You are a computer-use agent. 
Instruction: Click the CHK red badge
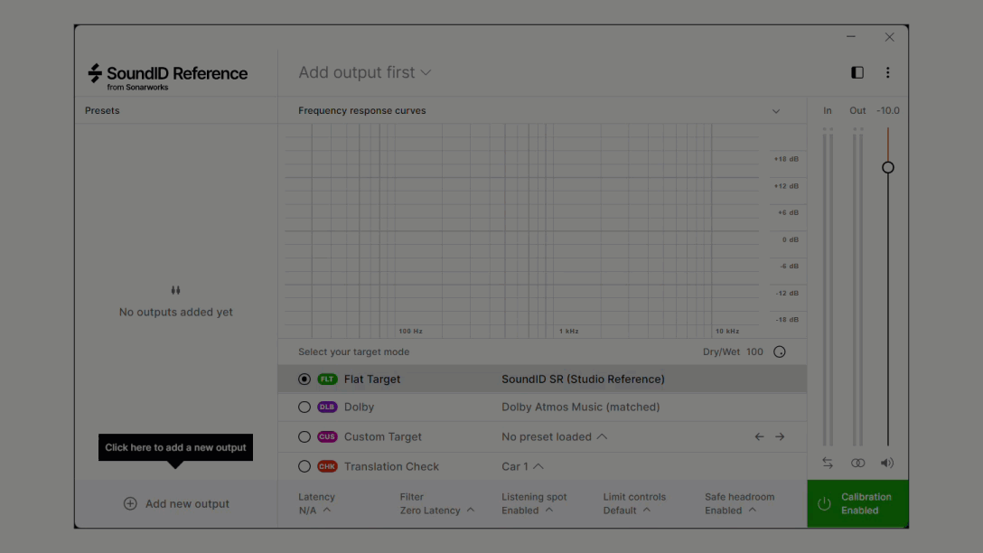(327, 466)
